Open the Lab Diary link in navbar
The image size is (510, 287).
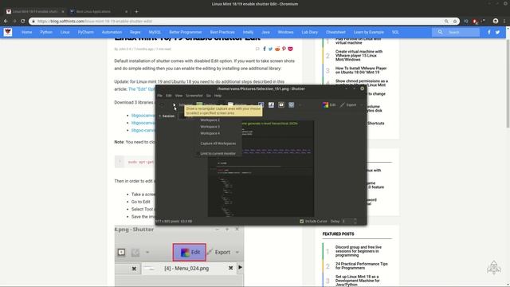point(310,32)
